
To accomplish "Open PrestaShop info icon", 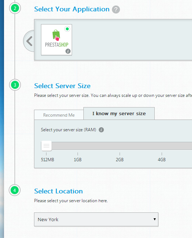I will [68, 51].
